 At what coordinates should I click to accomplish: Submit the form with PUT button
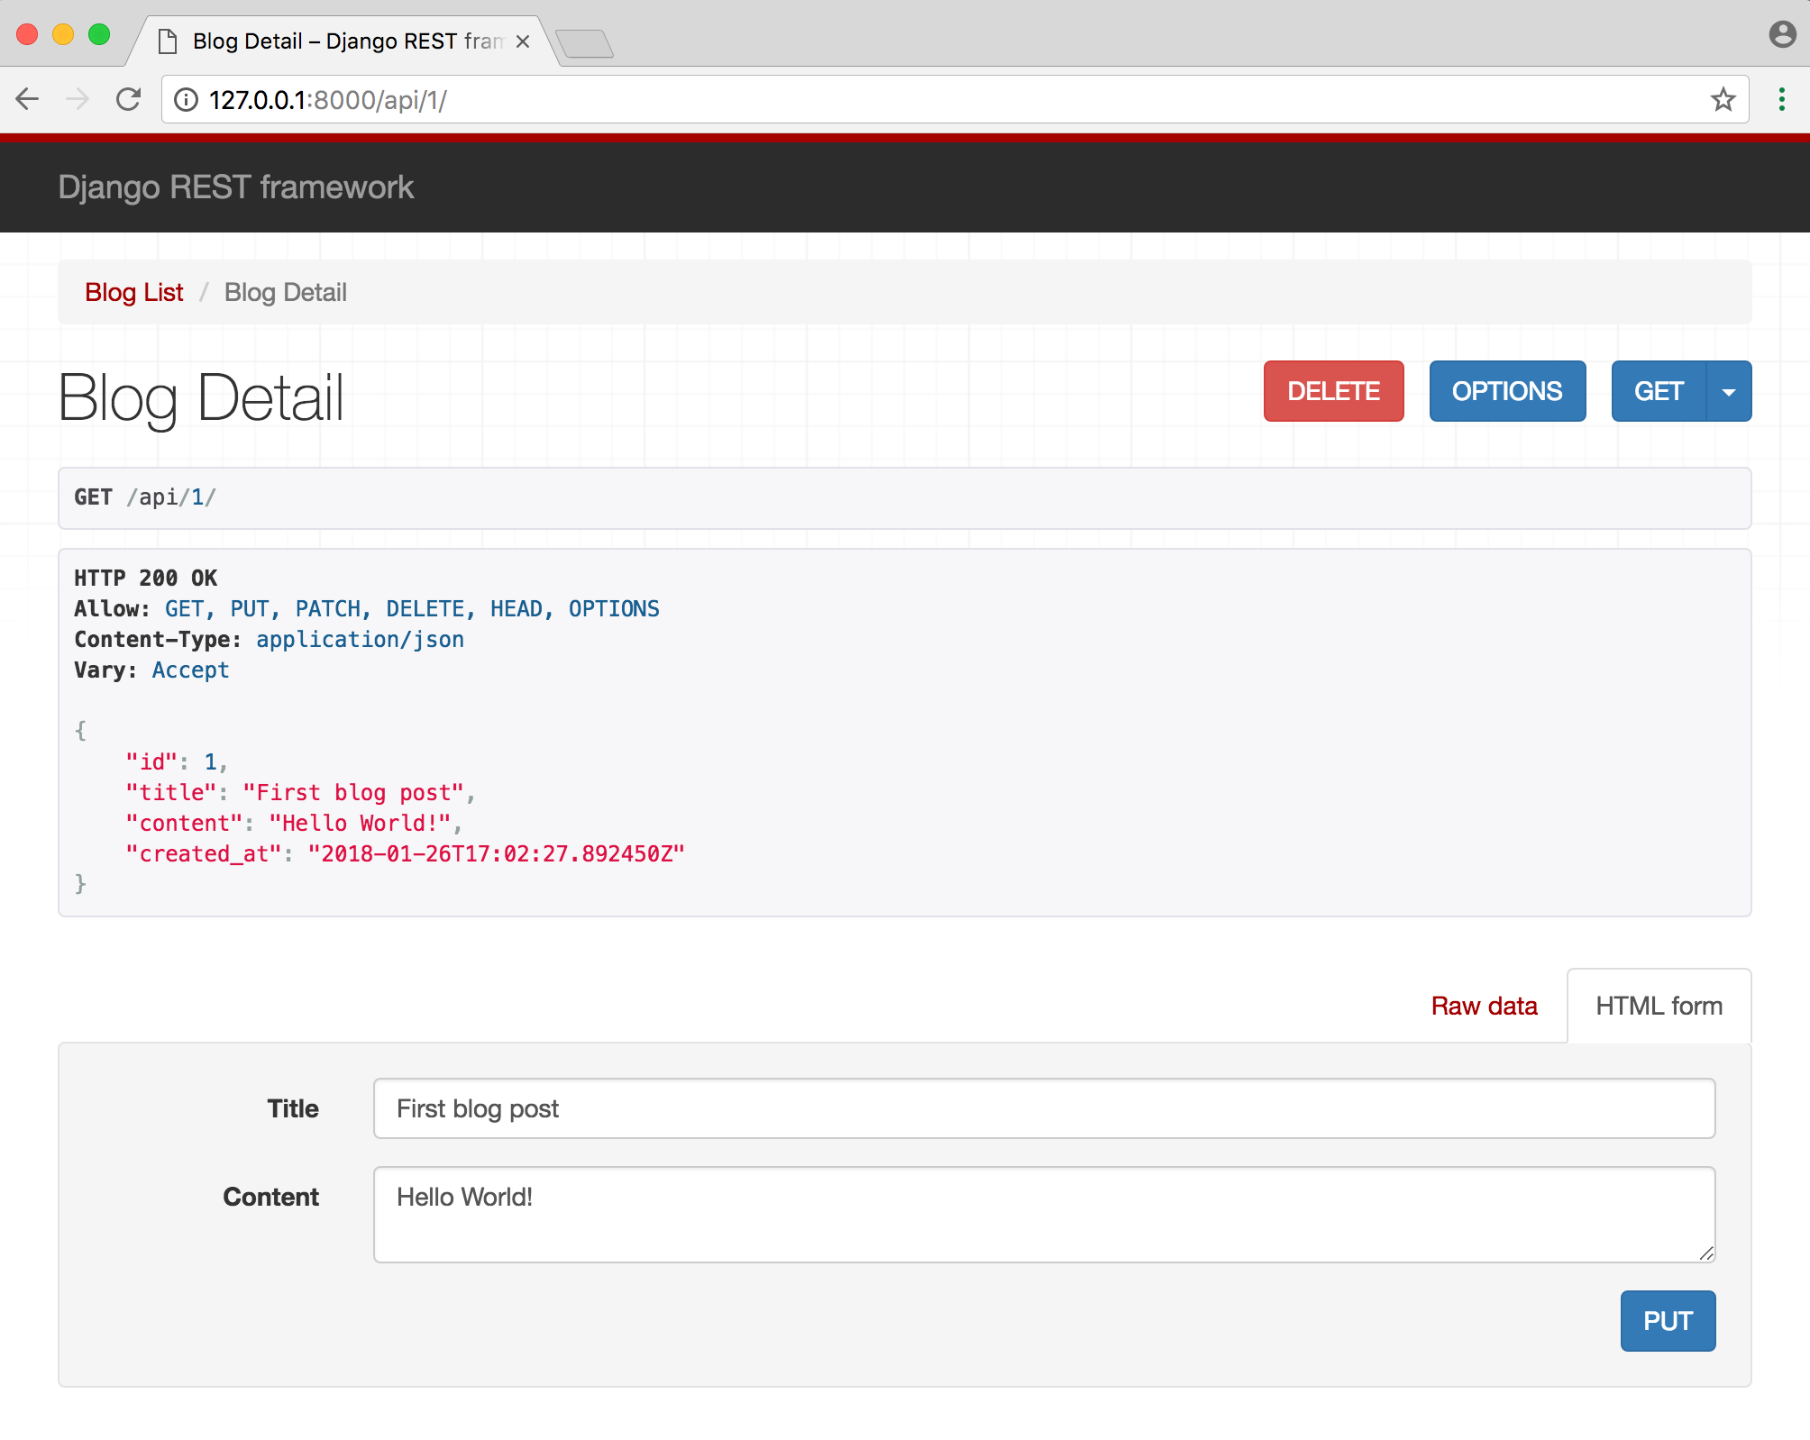coord(1667,1321)
